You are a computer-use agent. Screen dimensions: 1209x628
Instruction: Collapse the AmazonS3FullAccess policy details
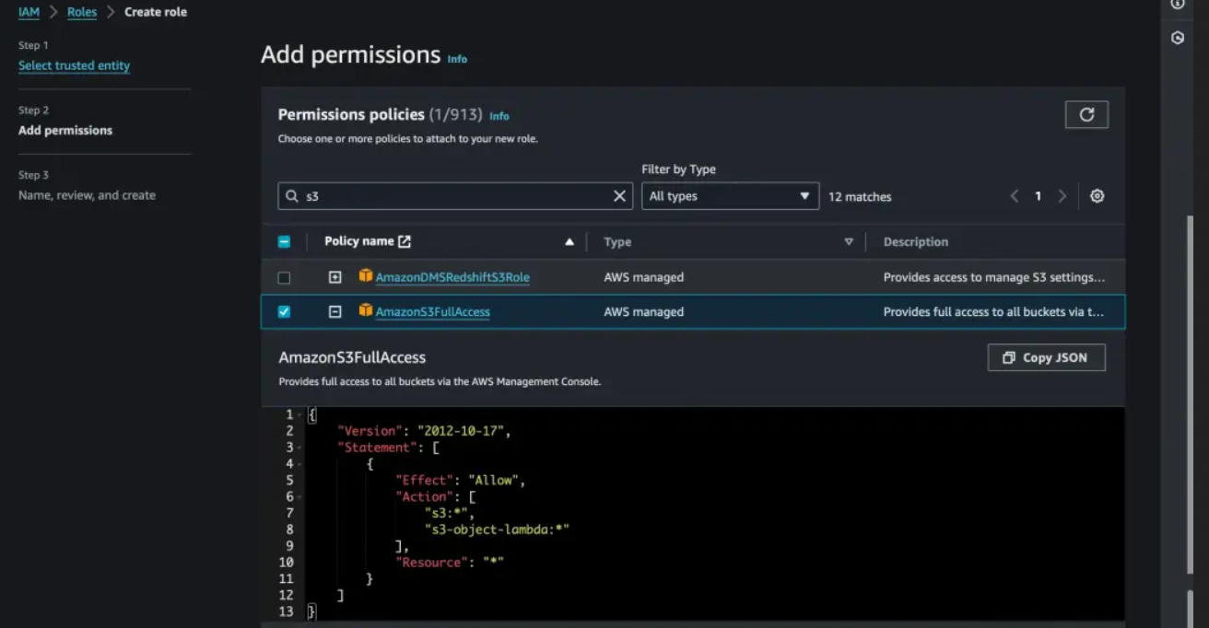[x=335, y=312]
